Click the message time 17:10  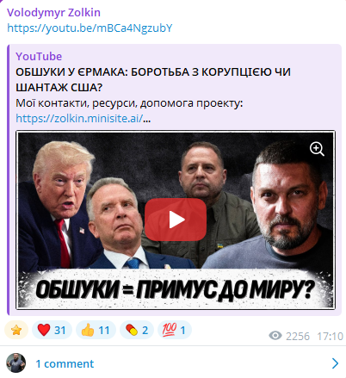[x=330, y=336]
